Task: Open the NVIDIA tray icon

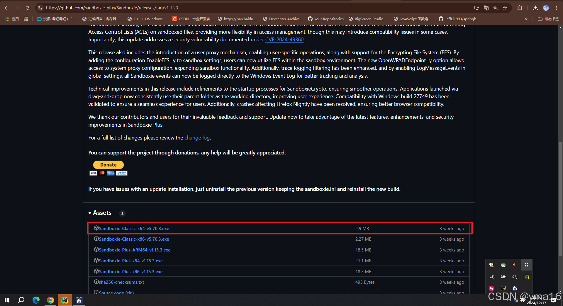Action: (527, 277)
